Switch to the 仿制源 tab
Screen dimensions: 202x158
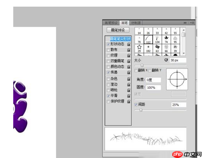[136, 23]
